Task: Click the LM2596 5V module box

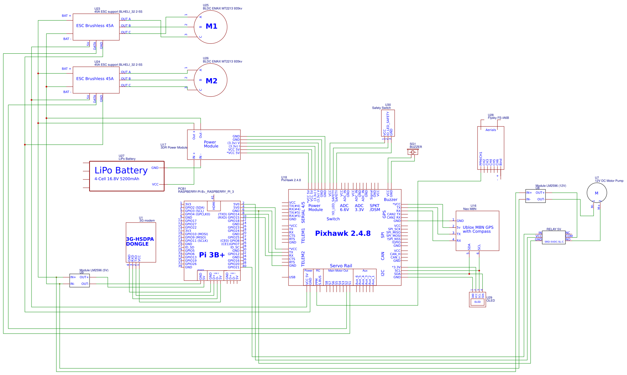Action: tap(80, 280)
